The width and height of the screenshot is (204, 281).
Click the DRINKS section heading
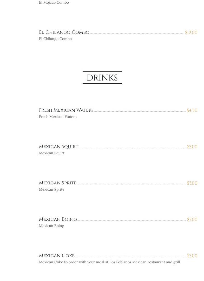coord(102,78)
